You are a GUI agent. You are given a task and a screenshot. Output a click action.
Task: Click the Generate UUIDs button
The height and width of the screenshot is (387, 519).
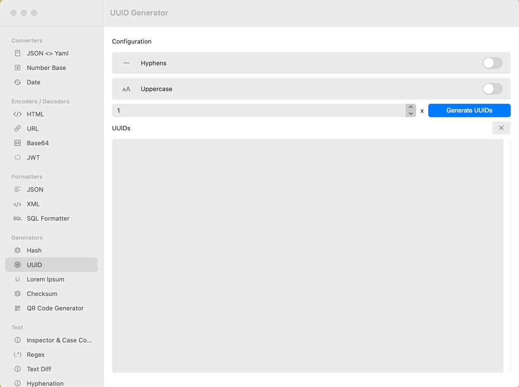click(x=469, y=110)
